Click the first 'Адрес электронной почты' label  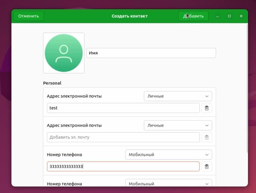click(74, 96)
